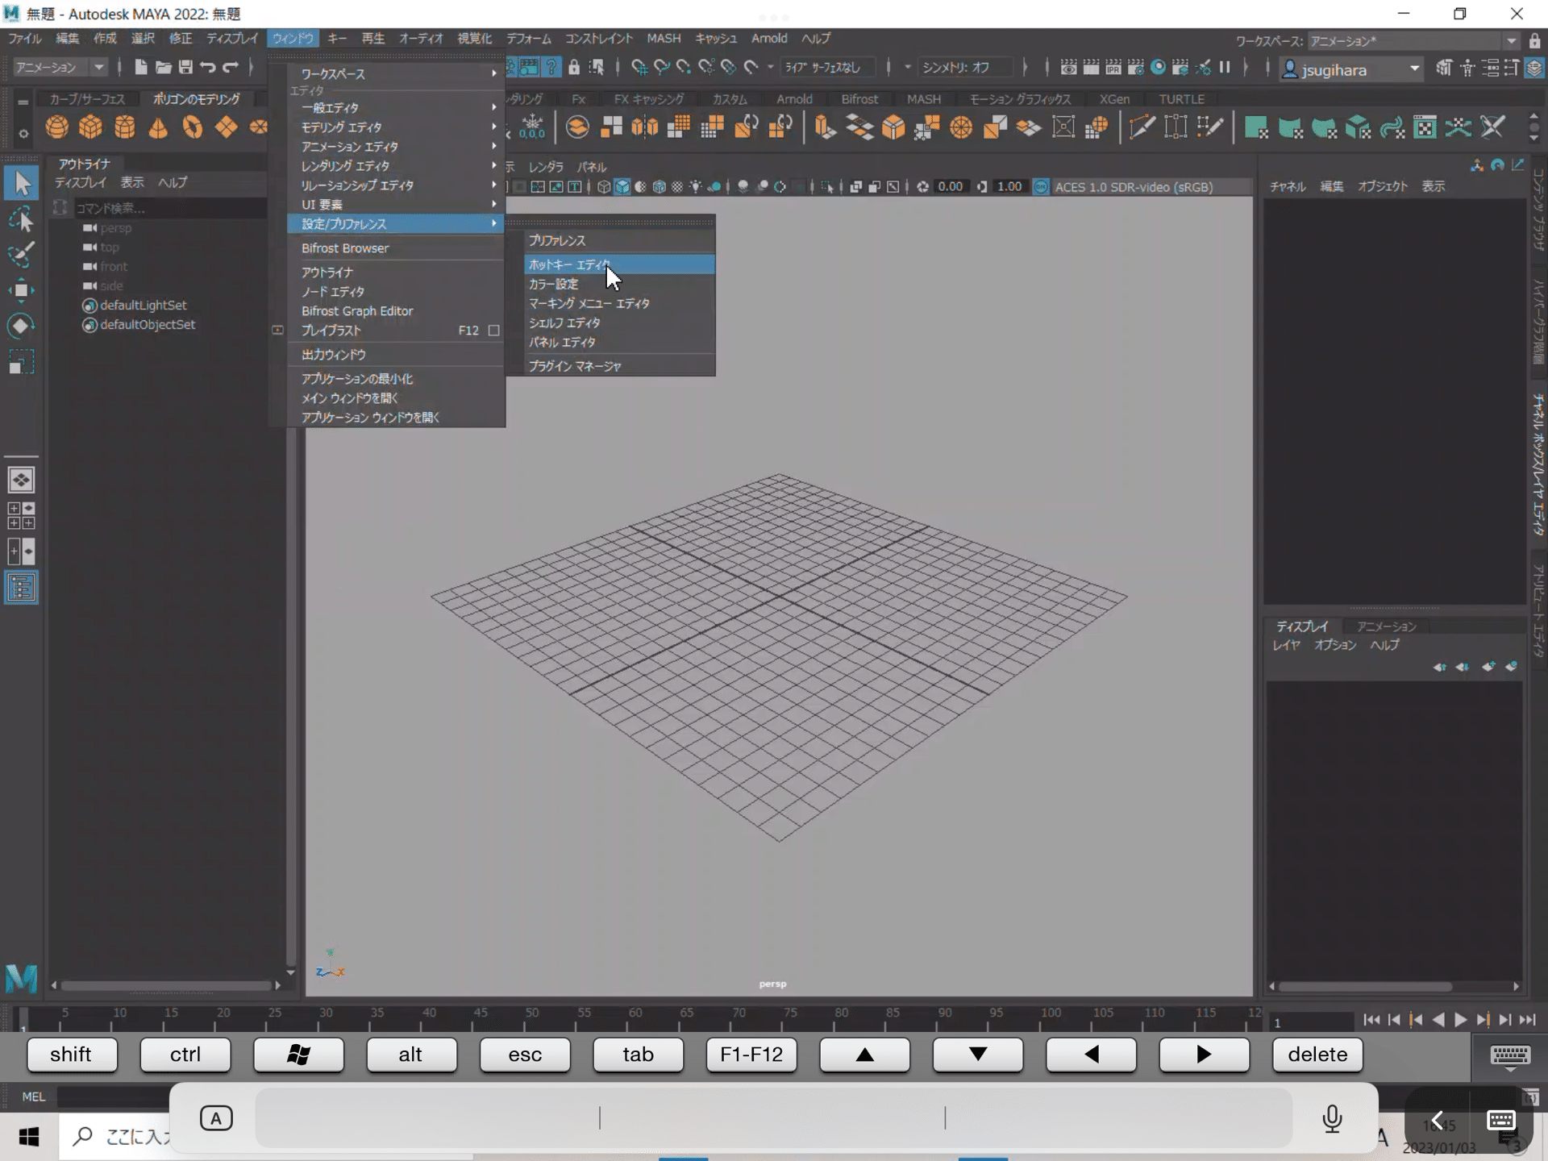Select the Rotate tool in toolbox
This screenshot has width=1548, height=1161.
tap(21, 326)
